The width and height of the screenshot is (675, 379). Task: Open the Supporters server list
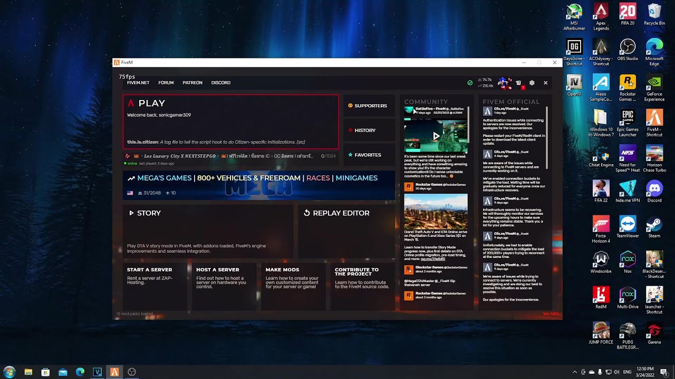tap(369, 106)
